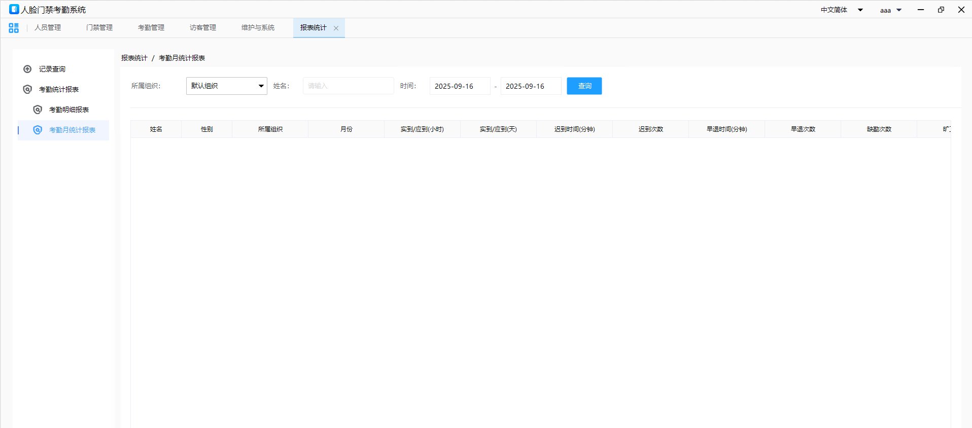
Task: Open the 考勤管理 menu
Action: [151, 28]
